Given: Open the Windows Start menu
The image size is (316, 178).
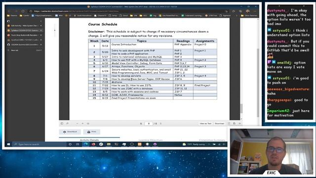Looking at the screenshot, I should pos(8,144).
